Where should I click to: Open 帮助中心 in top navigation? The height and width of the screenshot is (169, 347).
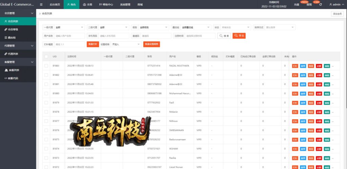click(106, 4)
